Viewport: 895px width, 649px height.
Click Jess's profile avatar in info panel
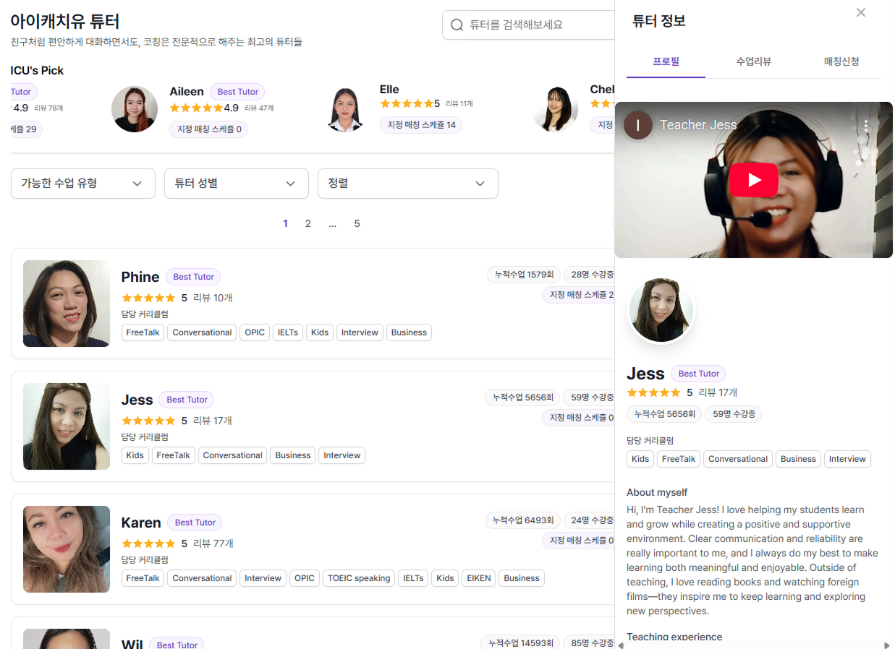coord(661,310)
